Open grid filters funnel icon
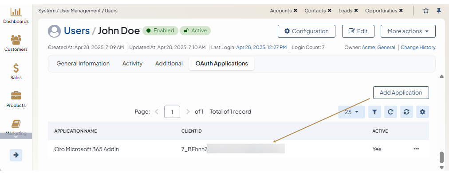Screen dimensions: 449x183 374,112
